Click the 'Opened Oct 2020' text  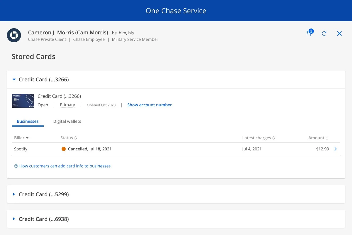[x=101, y=105]
